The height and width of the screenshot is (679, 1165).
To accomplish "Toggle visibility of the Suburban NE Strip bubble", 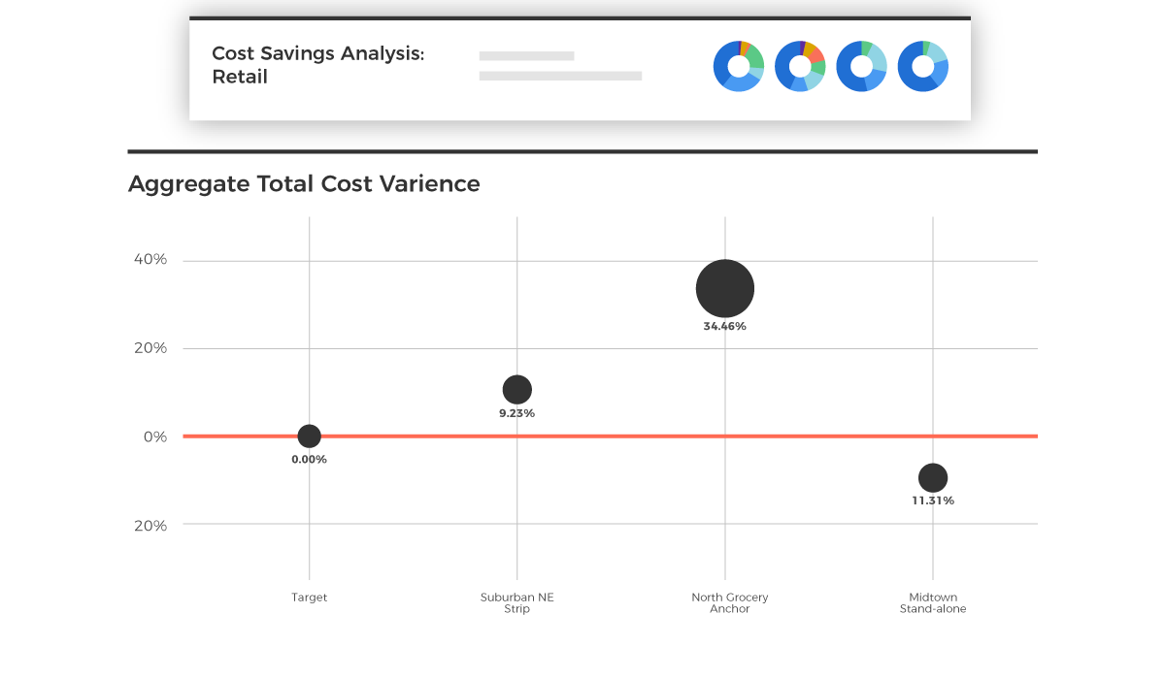I will pos(517,389).
